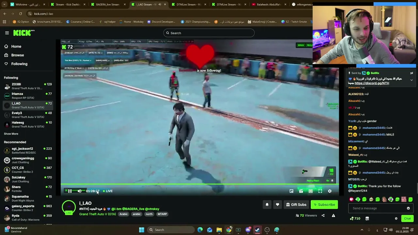This screenshot has height=235, width=418.
Task: Open Evely3 followed channel
Action: click(x=28, y=115)
